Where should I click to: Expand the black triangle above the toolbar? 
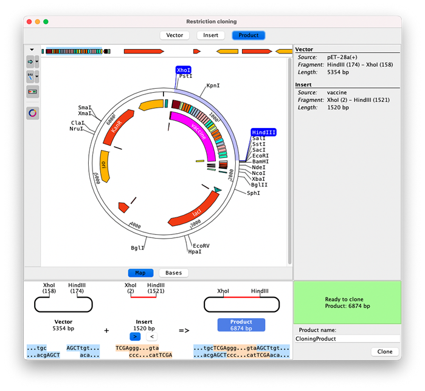click(32, 50)
